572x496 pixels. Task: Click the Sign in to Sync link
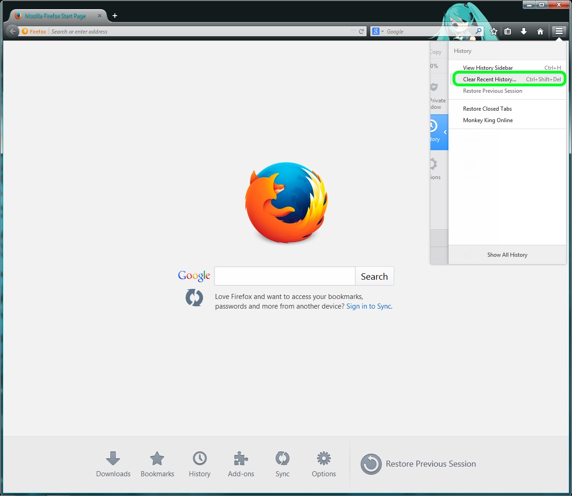[x=369, y=306]
